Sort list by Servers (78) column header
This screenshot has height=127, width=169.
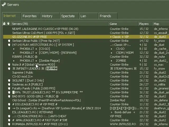(60, 24)
